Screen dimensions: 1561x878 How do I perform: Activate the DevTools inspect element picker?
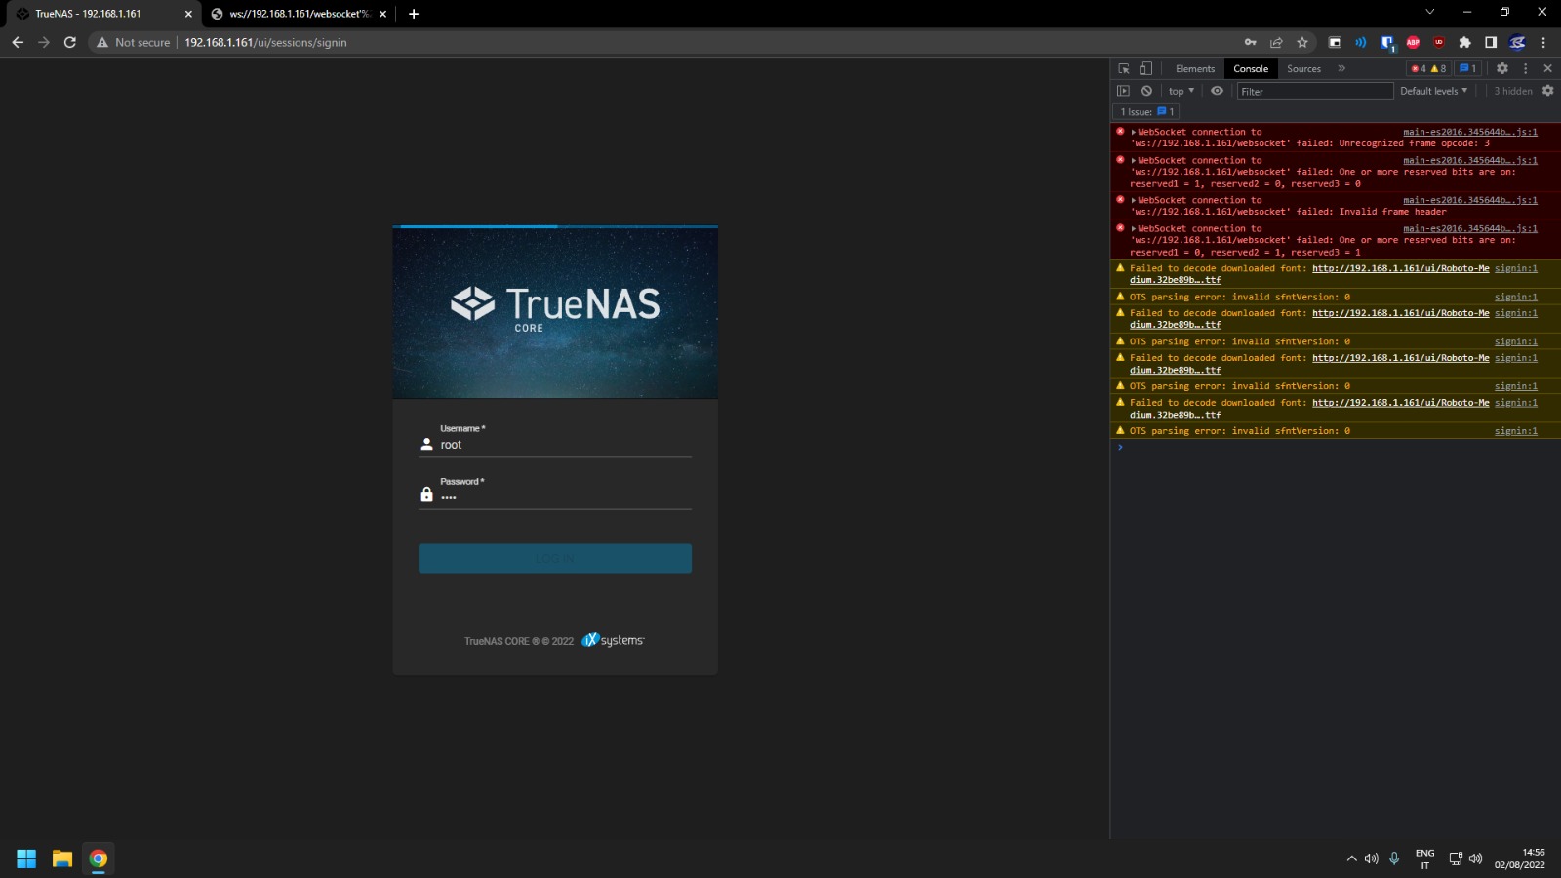click(1124, 68)
